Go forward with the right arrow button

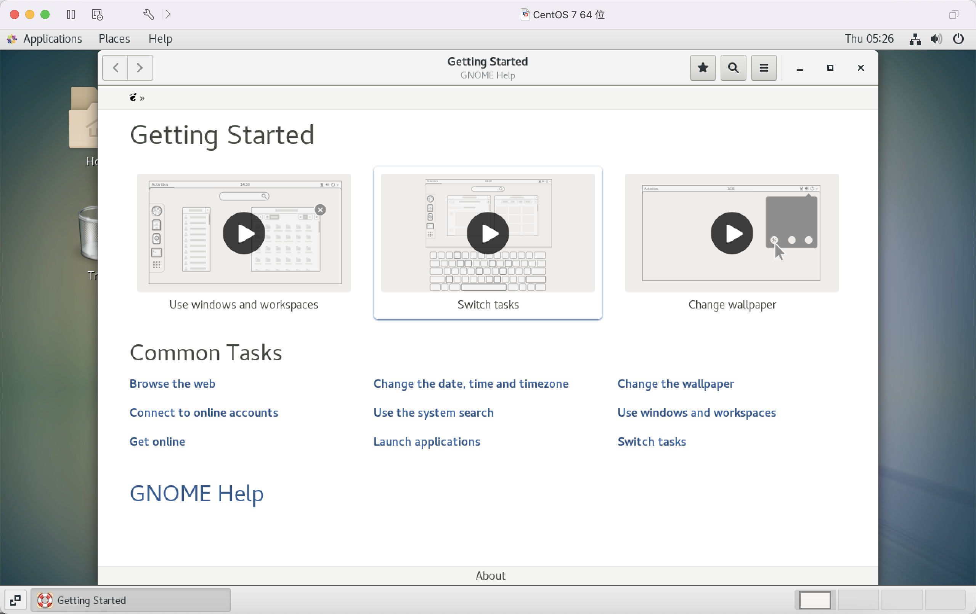140,68
